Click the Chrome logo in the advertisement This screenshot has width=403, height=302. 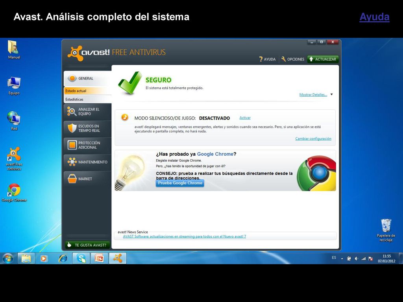tap(316, 173)
